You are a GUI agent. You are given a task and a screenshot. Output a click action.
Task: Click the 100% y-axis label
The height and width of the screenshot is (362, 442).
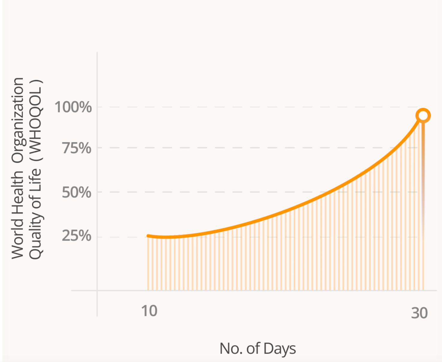[x=73, y=107]
